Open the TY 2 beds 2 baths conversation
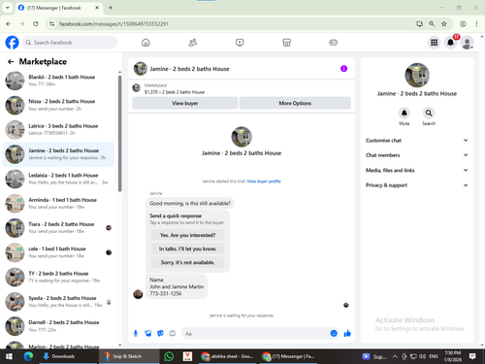 coord(58,278)
